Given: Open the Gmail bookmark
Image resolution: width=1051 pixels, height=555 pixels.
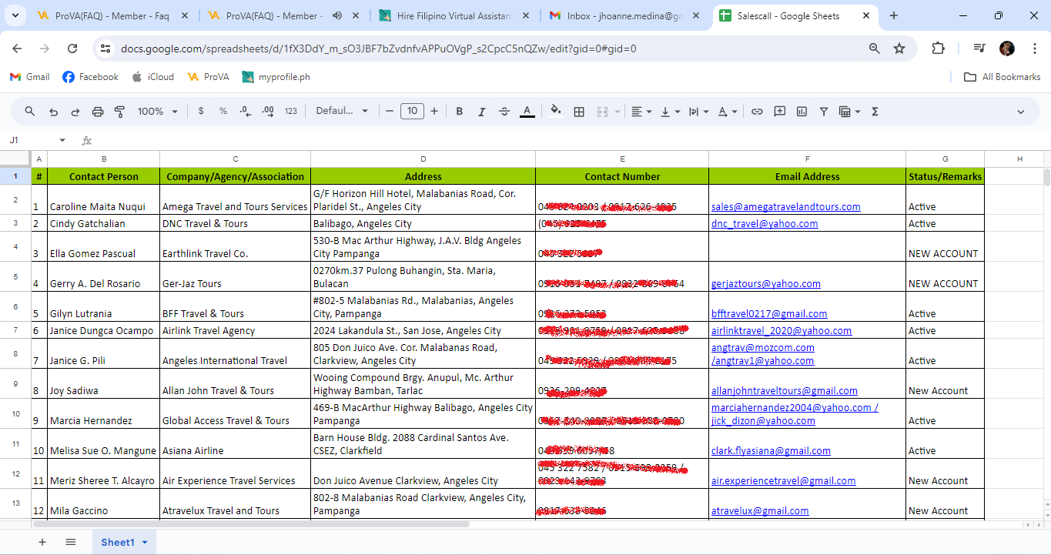Looking at the screenshot, I should point(29,77).
